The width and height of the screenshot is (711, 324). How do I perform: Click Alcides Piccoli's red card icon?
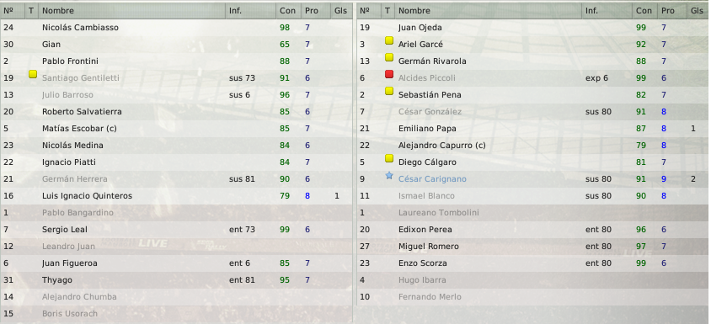tap(389, 74)
